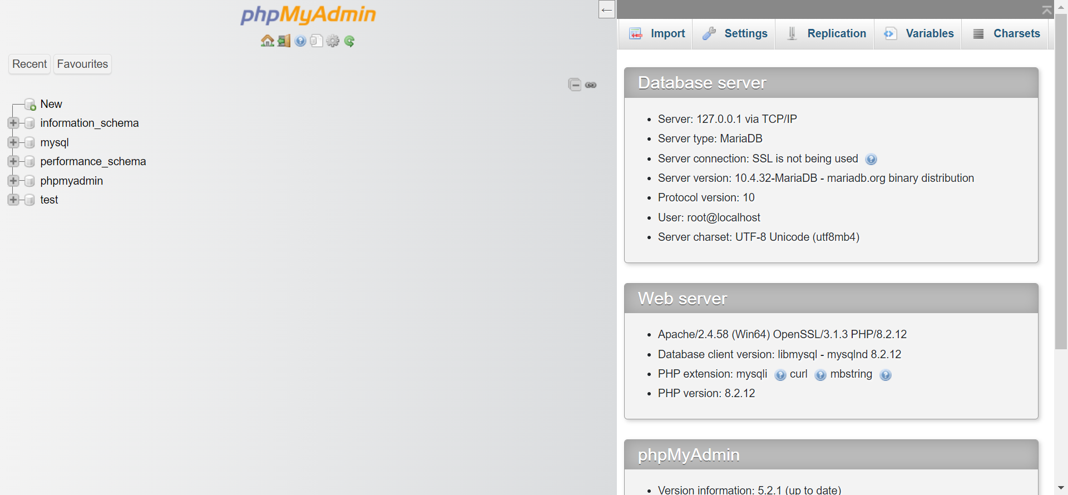Click the New database icon in tree
Image resolution: width=1068 pixels, height=495 pixels.
(x=31, y=105)
